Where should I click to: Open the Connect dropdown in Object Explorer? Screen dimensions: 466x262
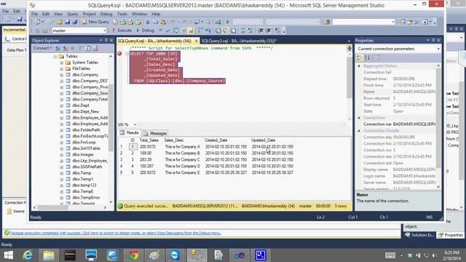42,48
